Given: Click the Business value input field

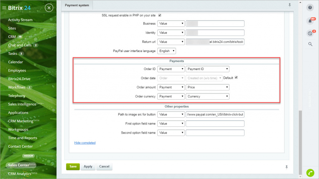Looking at the screenshot, I should (215, 24).
